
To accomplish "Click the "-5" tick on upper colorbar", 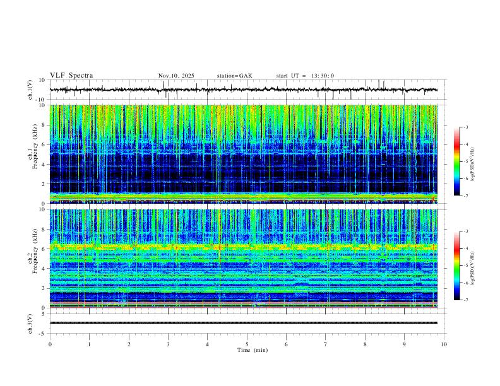I will coord(465,161).
